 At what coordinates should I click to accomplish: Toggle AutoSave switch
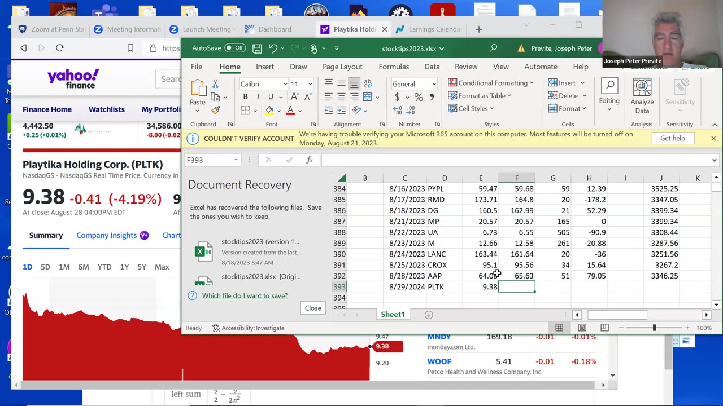(235, 48)
